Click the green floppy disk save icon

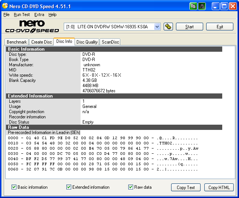[x=202, y=6]
